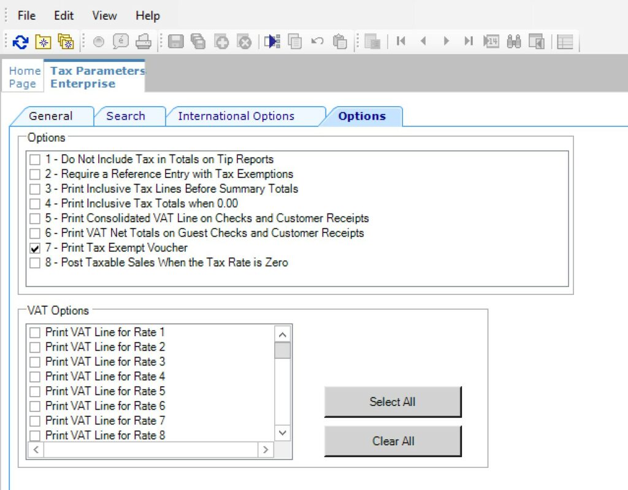Go to the next record

click(446, 41)
